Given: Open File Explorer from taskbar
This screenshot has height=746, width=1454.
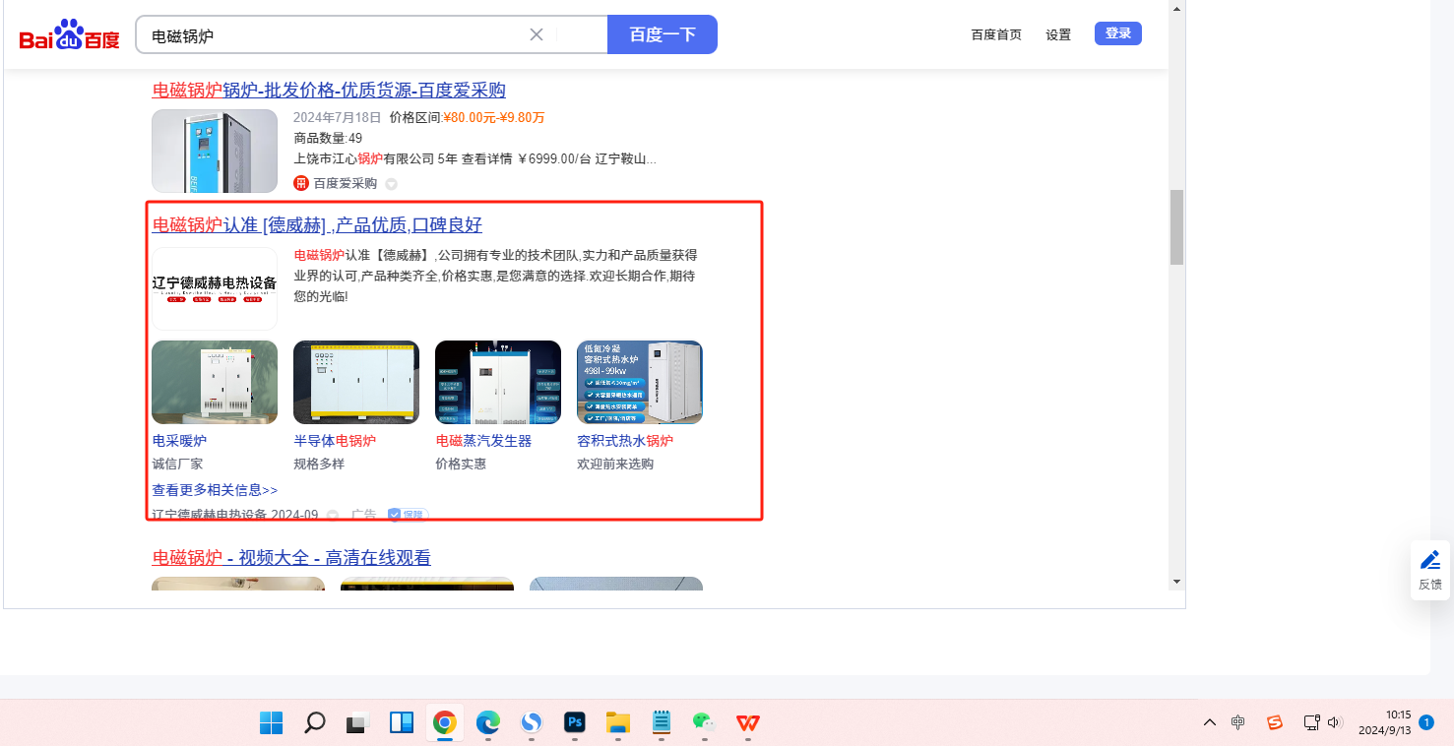Looking at the screenshot, I should (x=617, y=723).
